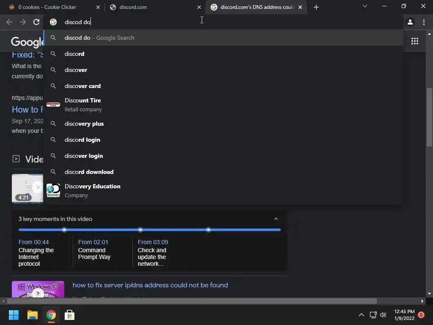Open the clock showing 12:45 PM
433x325 pixels.
(x=404, y=315)
